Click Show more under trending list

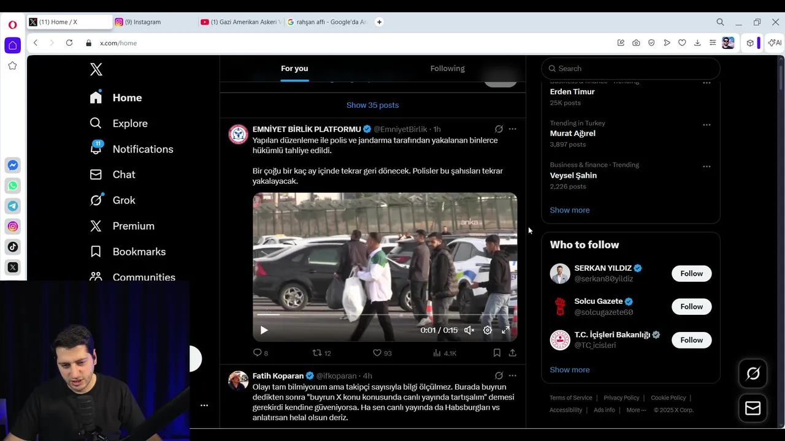tap(570, 210)
